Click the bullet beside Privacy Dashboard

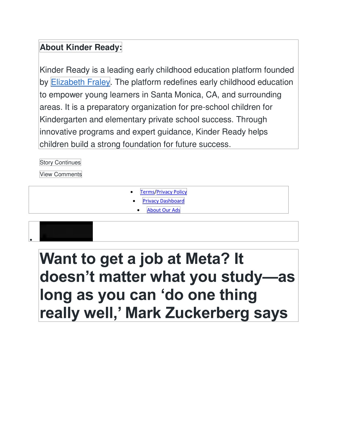pos(134,201)
